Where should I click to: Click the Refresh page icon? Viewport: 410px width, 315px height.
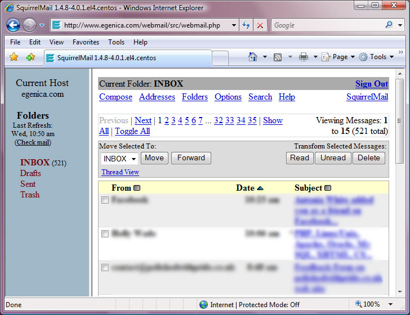click(x=246, y=25)
